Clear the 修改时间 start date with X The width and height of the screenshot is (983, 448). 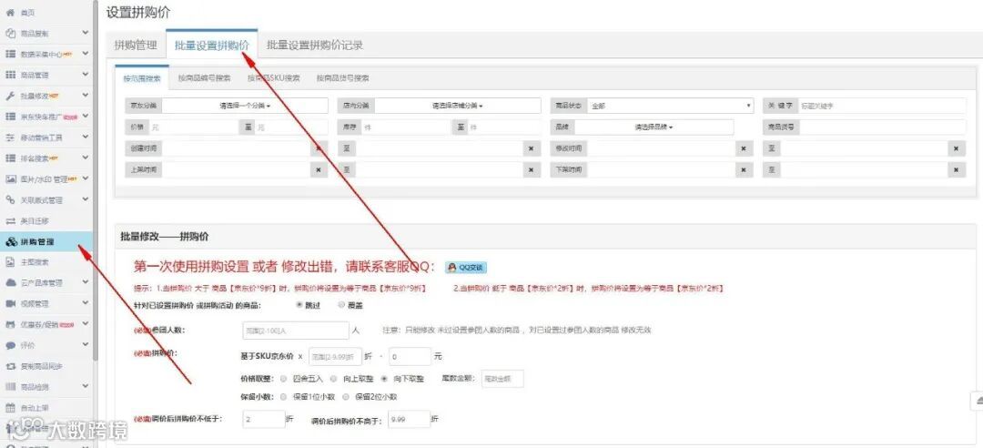744,148
